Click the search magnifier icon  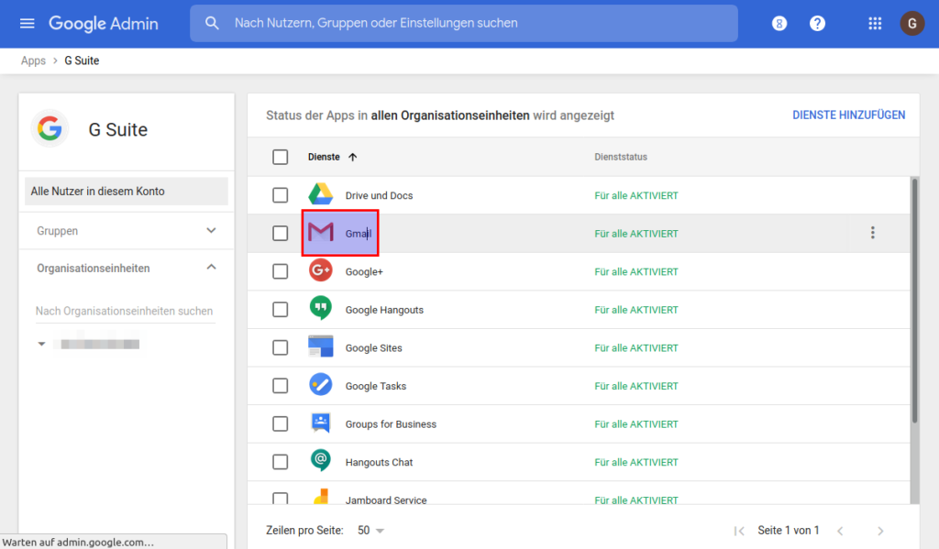tap(212, 23)
